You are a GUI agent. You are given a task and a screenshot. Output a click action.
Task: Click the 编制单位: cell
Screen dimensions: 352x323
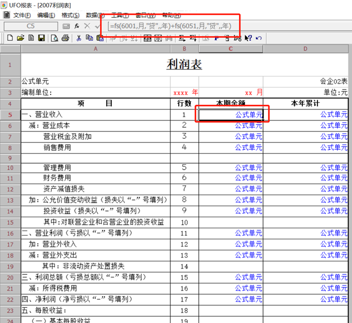click(x=96, y=93)
